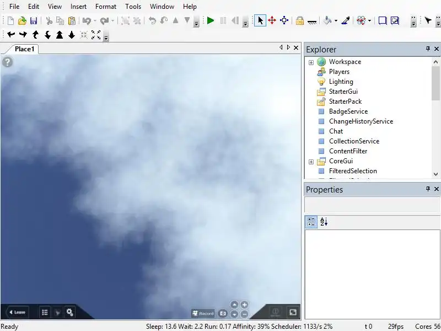The width and height of the screenshot is (441, 331).
Task: Click the camera zoom in double arrow
Action: pyautogui.click(x=60, y=35)
